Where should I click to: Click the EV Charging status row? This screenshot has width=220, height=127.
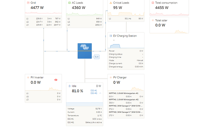[x=126, y=54]
